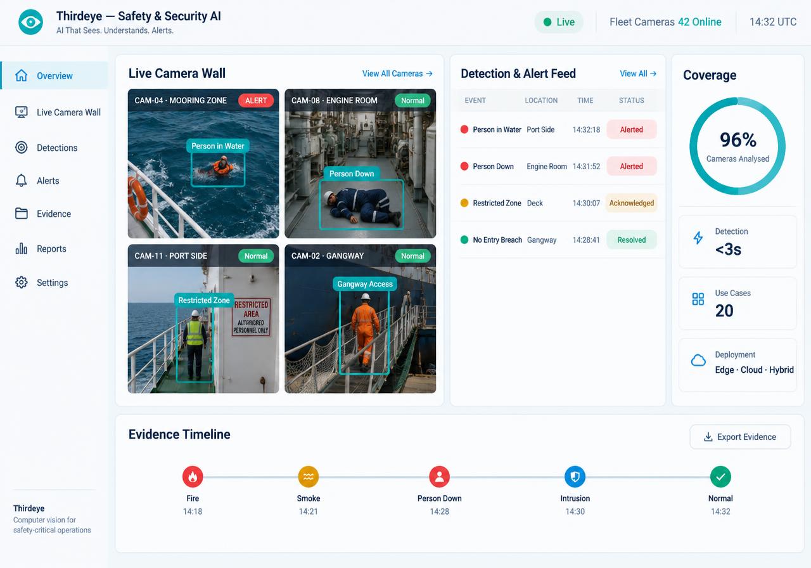
Task: Click the Alerts bell icon
Action: click(x=21, y=181)
